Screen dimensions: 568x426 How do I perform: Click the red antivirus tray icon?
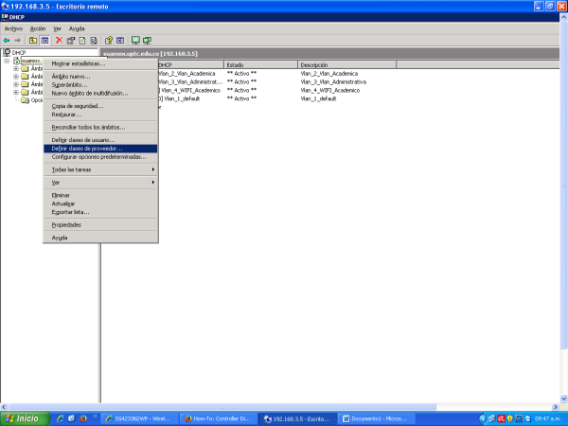tap(502, 418)
